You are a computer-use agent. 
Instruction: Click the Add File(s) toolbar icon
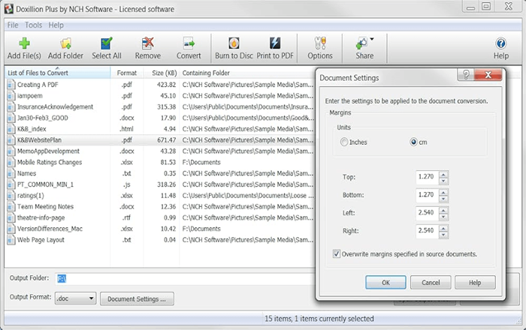tap(24, 43)
